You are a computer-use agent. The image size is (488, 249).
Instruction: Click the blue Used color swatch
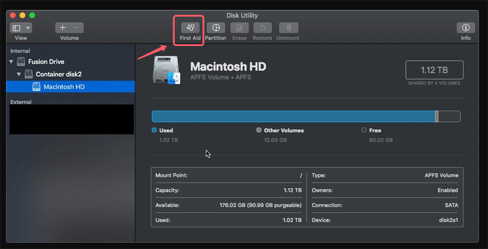(x=154, y=130)
